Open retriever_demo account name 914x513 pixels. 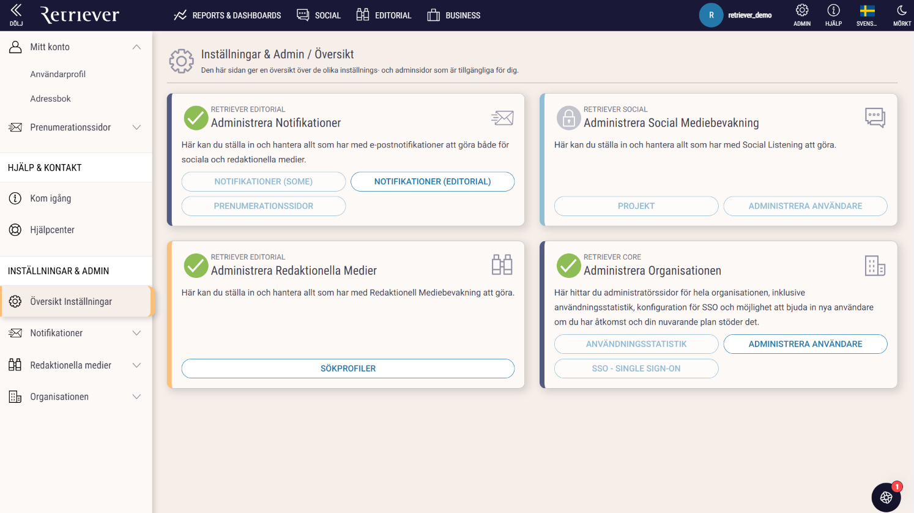point(749,15)
